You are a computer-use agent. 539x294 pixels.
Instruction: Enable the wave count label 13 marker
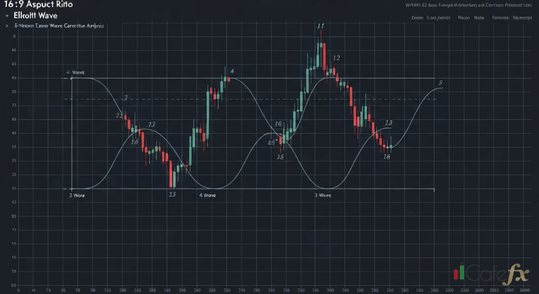[388, 123]
